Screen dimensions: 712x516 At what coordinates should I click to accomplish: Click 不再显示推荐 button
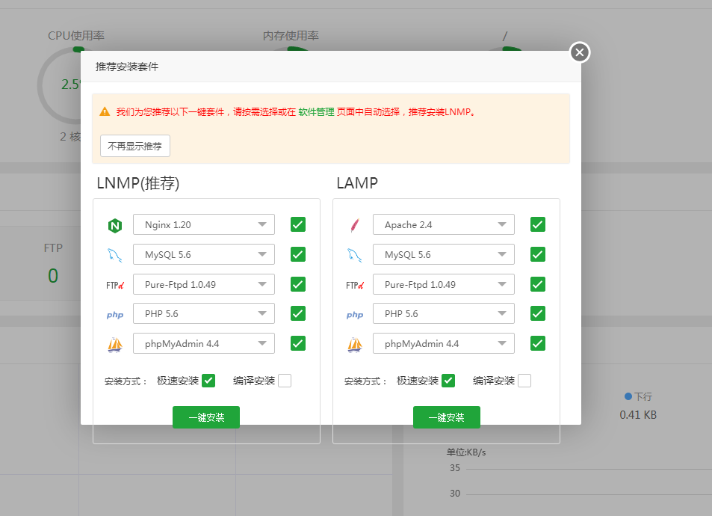click(x=135, y=146)
